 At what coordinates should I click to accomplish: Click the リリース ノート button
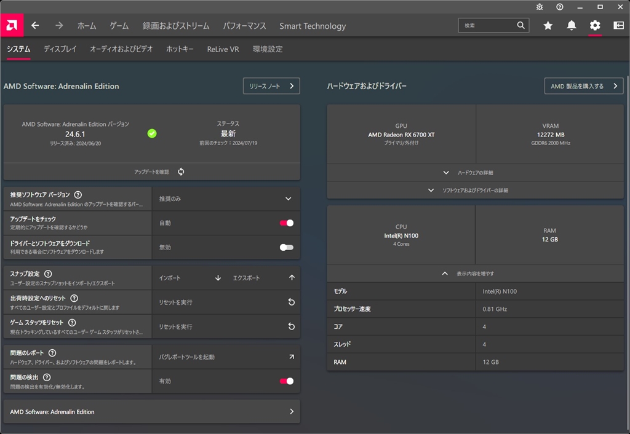271,86
